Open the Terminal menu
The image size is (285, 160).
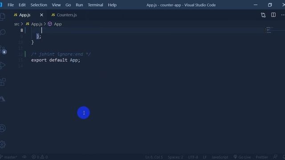(95, 5)
